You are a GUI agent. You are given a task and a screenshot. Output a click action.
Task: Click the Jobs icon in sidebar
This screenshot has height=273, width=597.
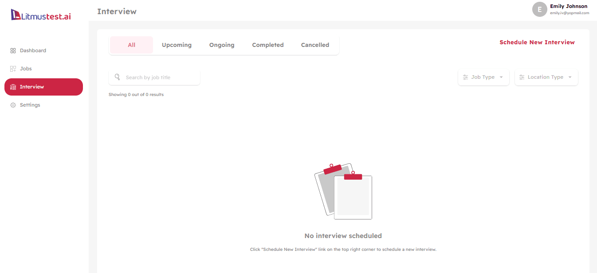(x=13, y=69)
